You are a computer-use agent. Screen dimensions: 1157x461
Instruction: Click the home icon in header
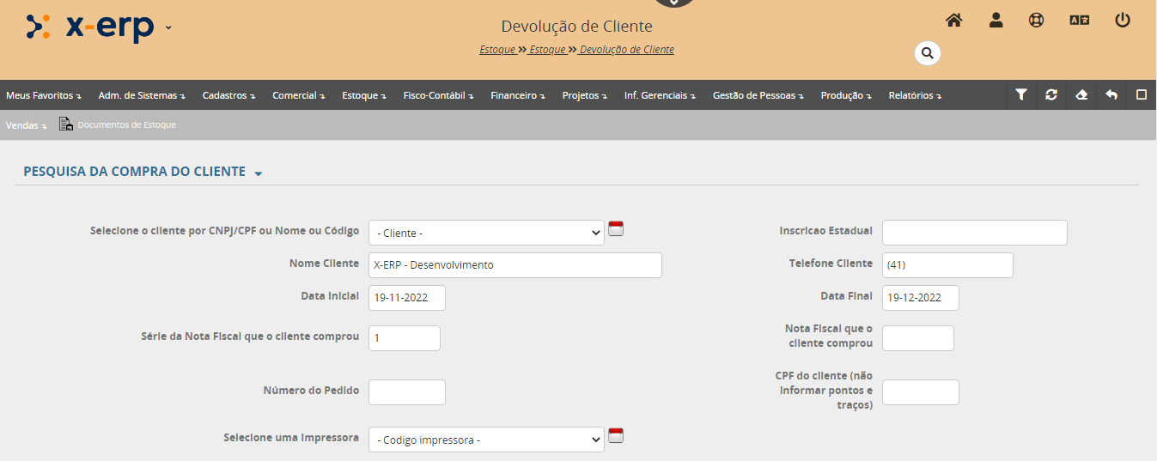[x=953, y=21]
